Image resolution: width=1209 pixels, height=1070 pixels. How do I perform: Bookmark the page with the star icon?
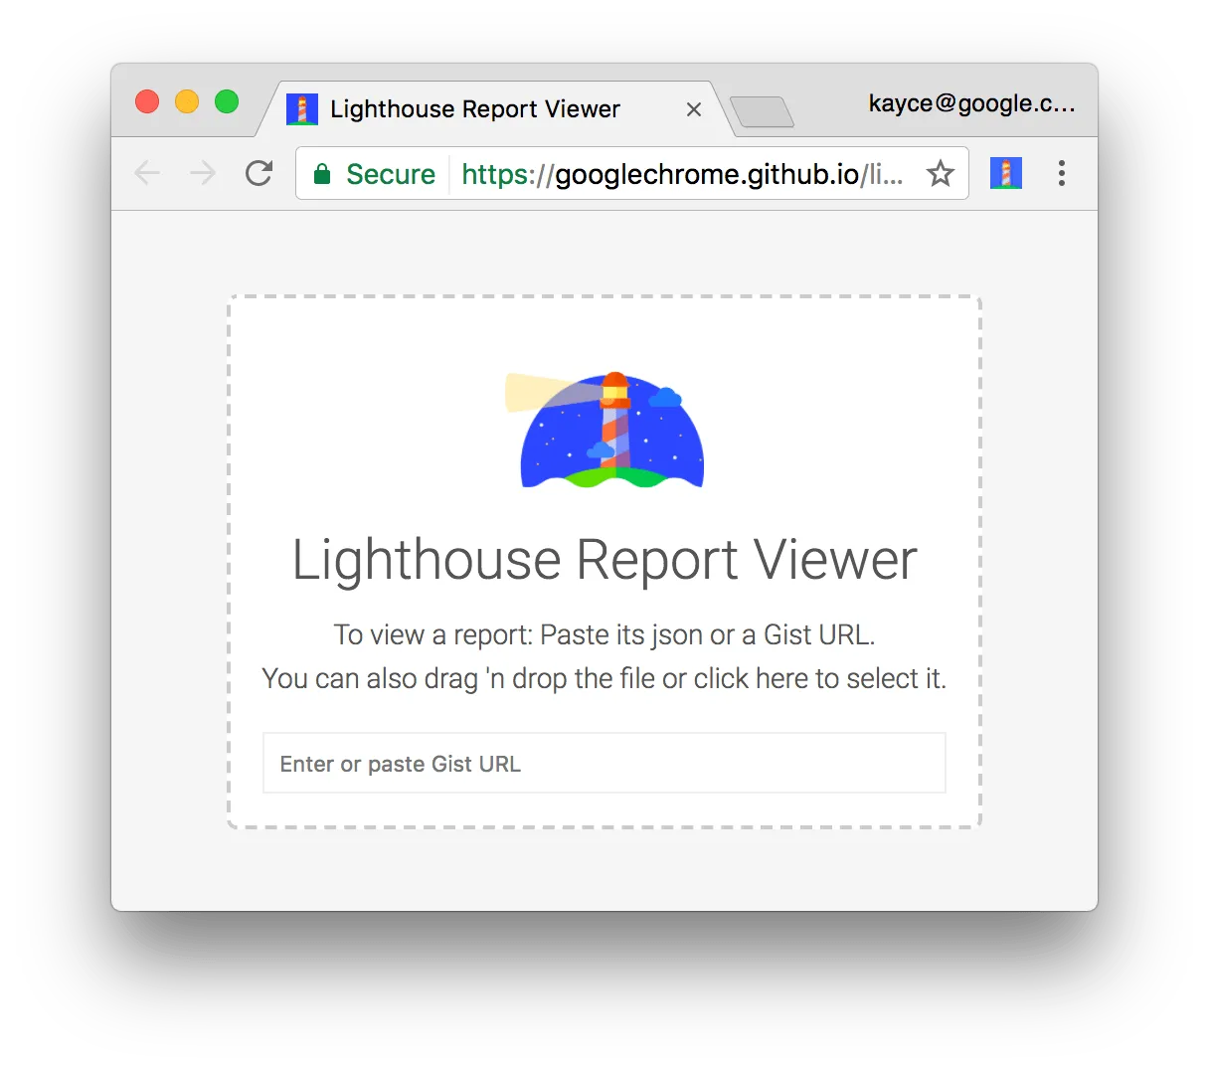pyautogui.click(x=940, y=173)
